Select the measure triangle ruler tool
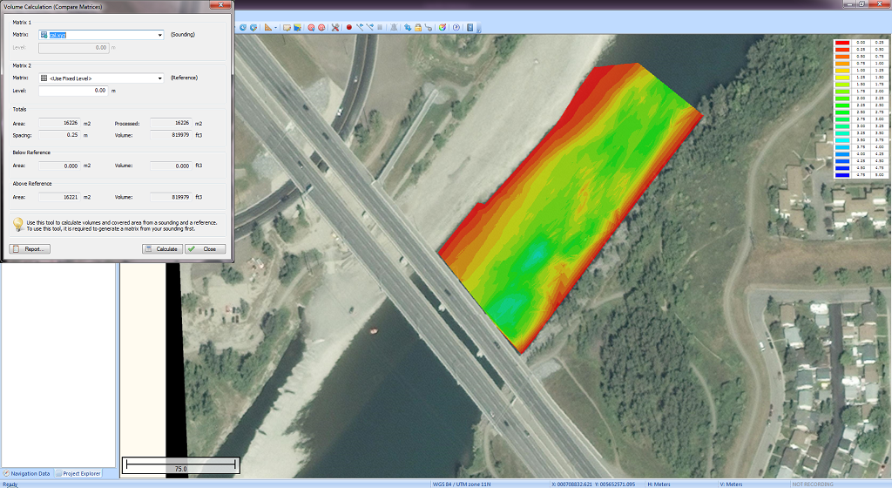This screenshot has width=892, height=488. 267,27
